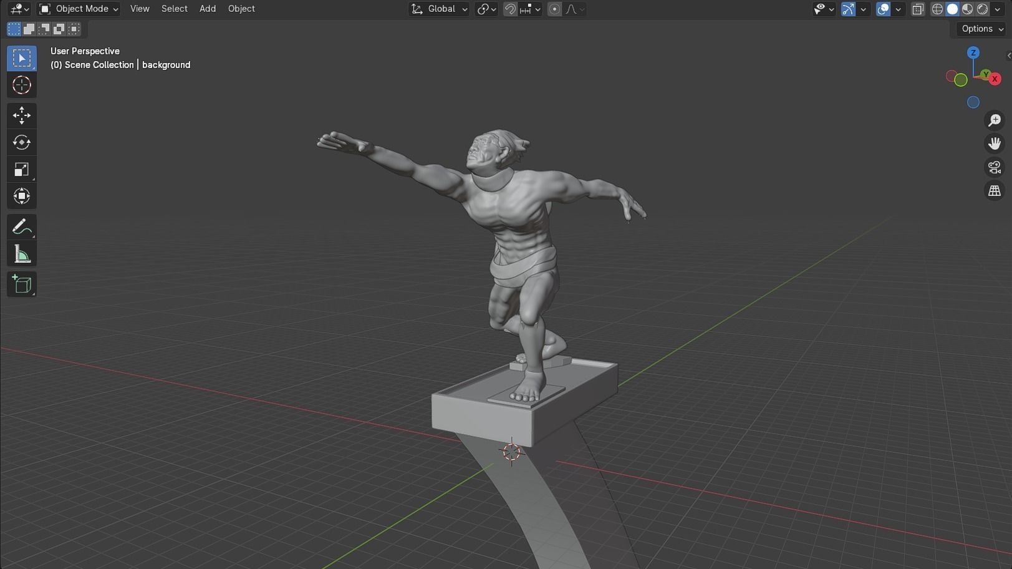Open the Add menu

pos(208,9)
